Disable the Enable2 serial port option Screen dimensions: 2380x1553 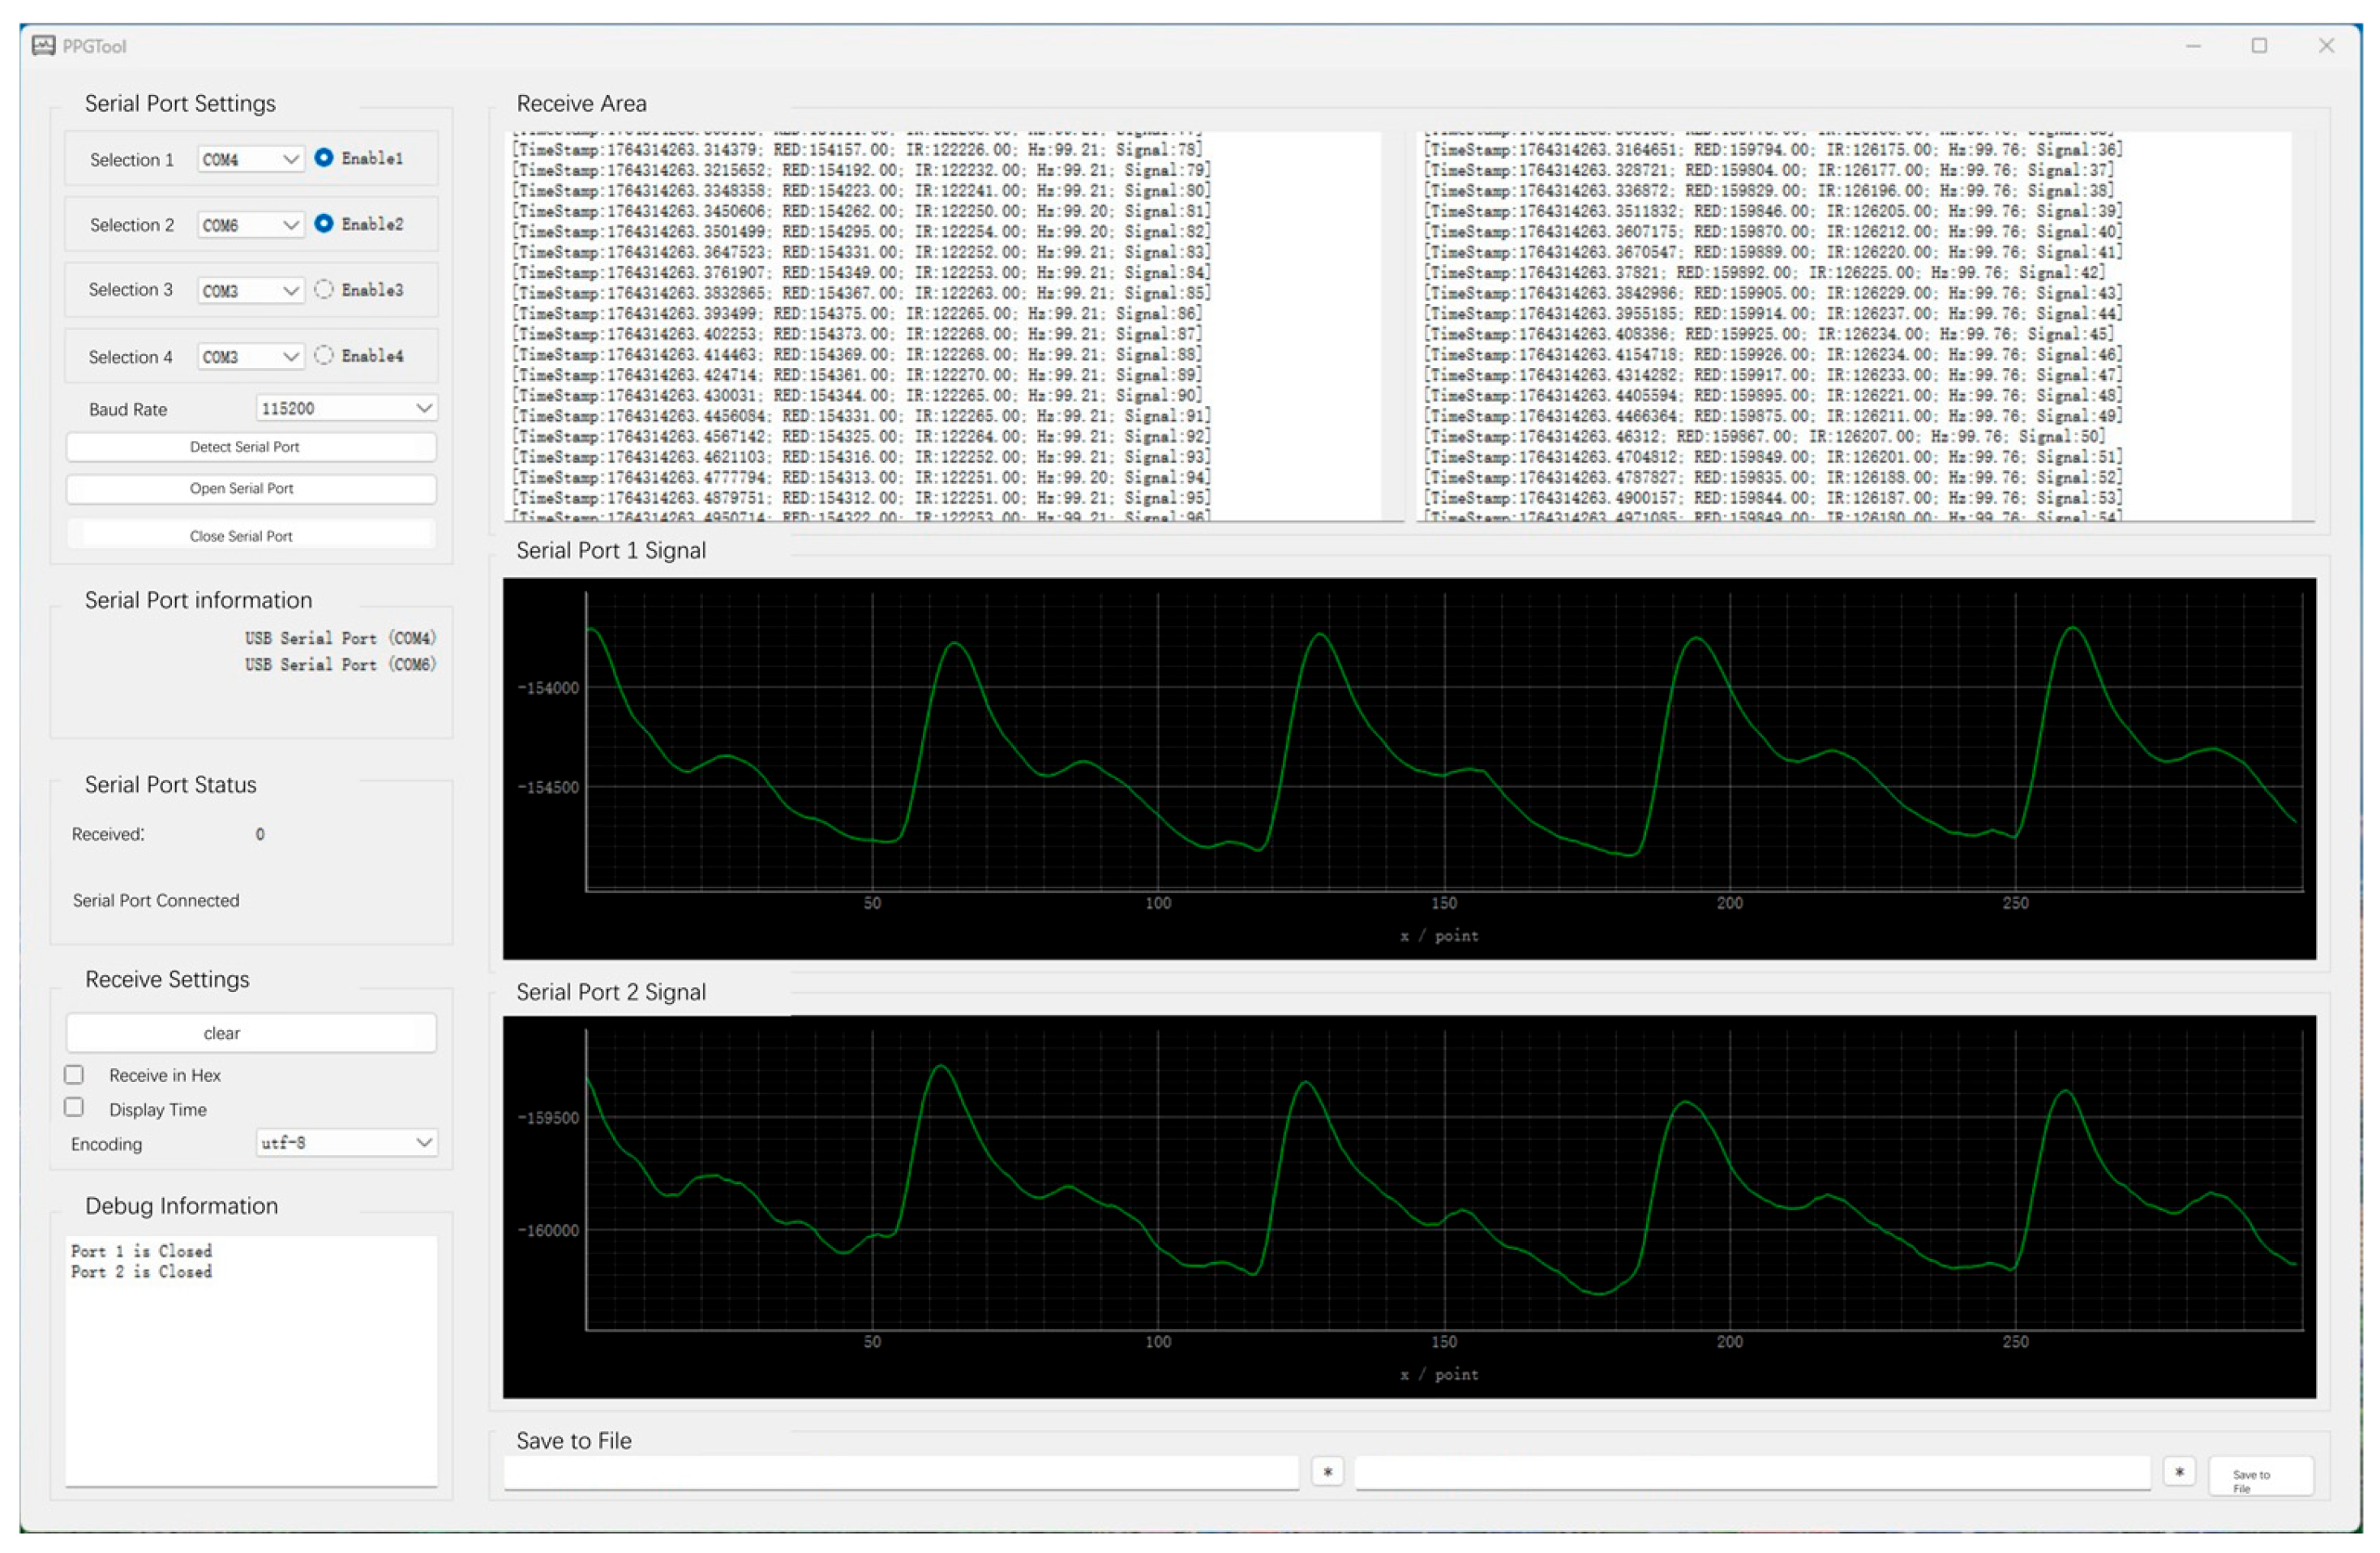pyautogui.click(x=324, y=224)
